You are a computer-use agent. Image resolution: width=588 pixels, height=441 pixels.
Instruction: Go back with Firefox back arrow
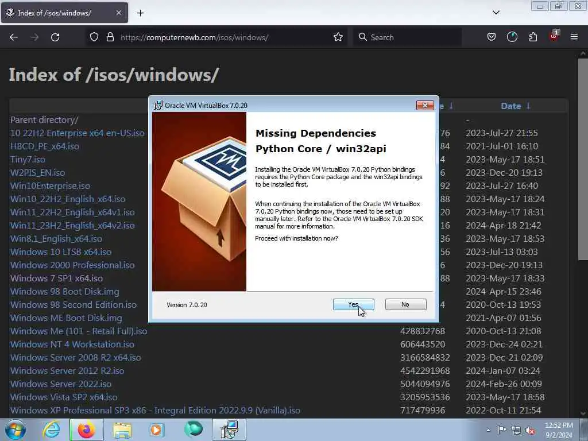[14, 37]
